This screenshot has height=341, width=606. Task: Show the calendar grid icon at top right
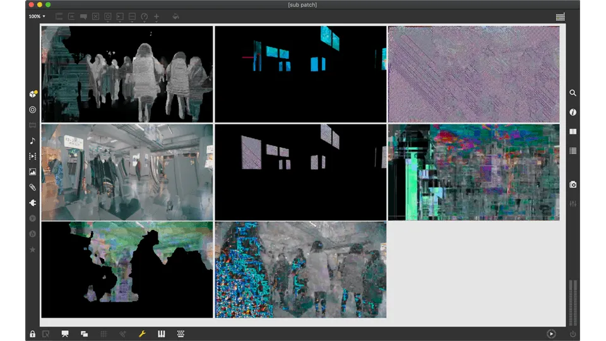560,16
